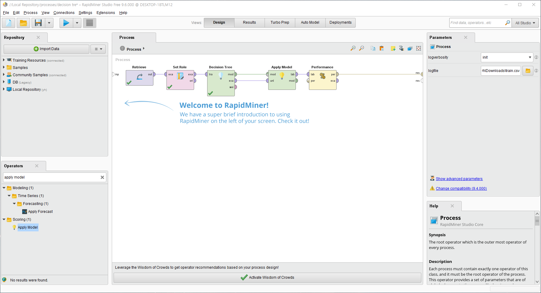This screenshot has width=541, height=293.
Task: Close the Operators panel
Action: (x=37, y=166)
